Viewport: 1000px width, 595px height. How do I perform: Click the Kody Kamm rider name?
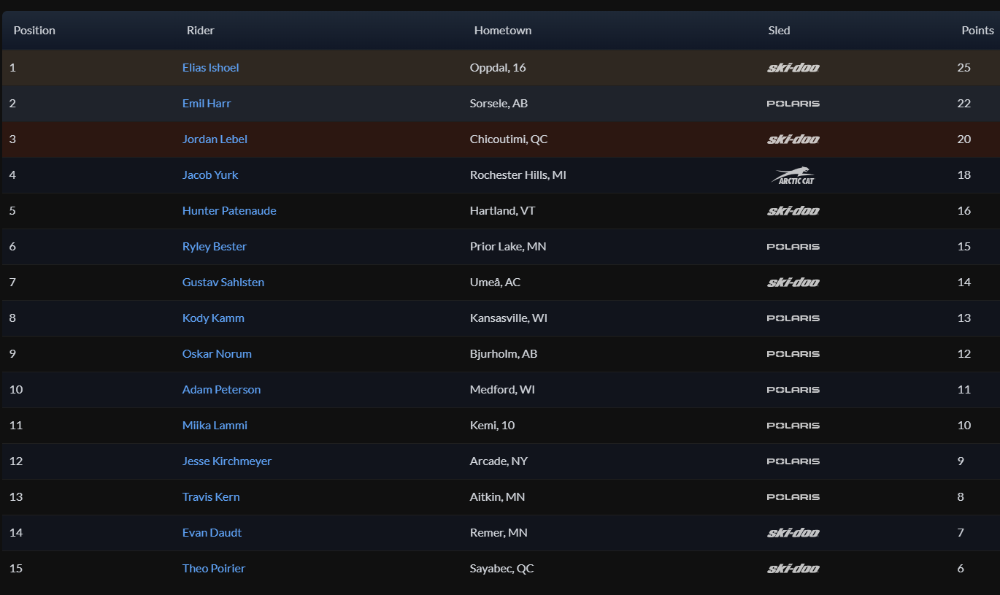(213, 318)
